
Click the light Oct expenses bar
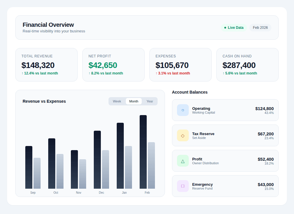coord(60,171)
